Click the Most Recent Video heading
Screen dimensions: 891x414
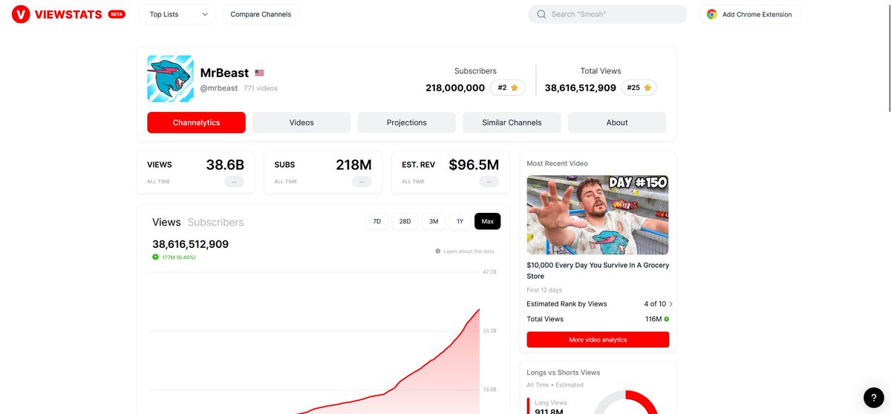coord(557,163)
